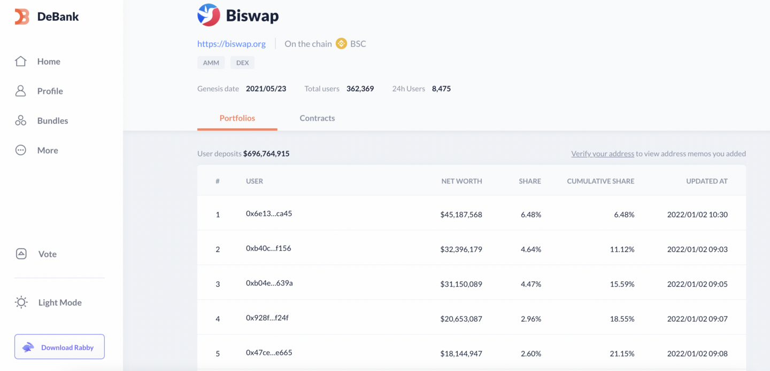Open user address 0xb40c...f156

[268, 248]
